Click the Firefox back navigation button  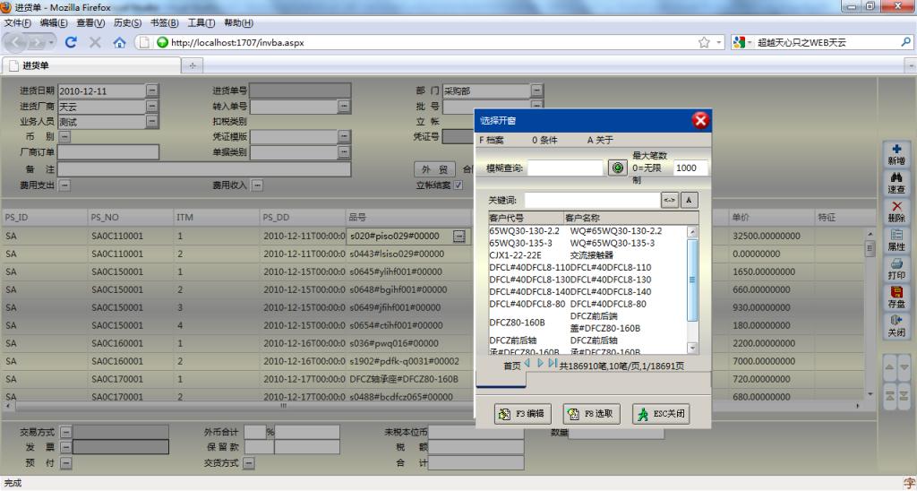(x=16, y=42)
